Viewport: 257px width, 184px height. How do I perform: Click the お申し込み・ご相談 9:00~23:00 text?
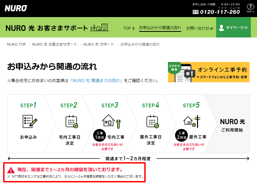coord(216,4)
